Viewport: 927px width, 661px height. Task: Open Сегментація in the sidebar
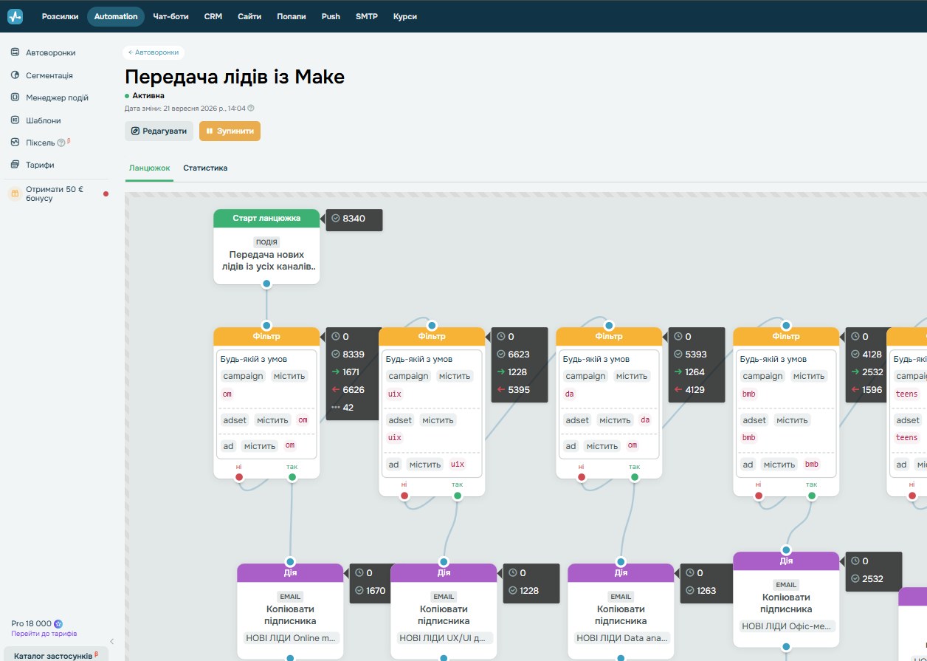(x=49, y=75)
